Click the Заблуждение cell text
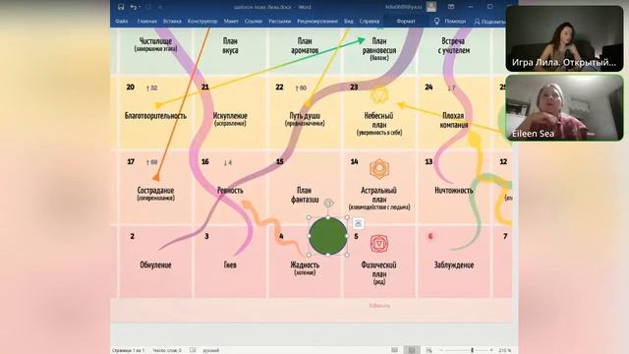The image size is (629, 354). [454, 265]
